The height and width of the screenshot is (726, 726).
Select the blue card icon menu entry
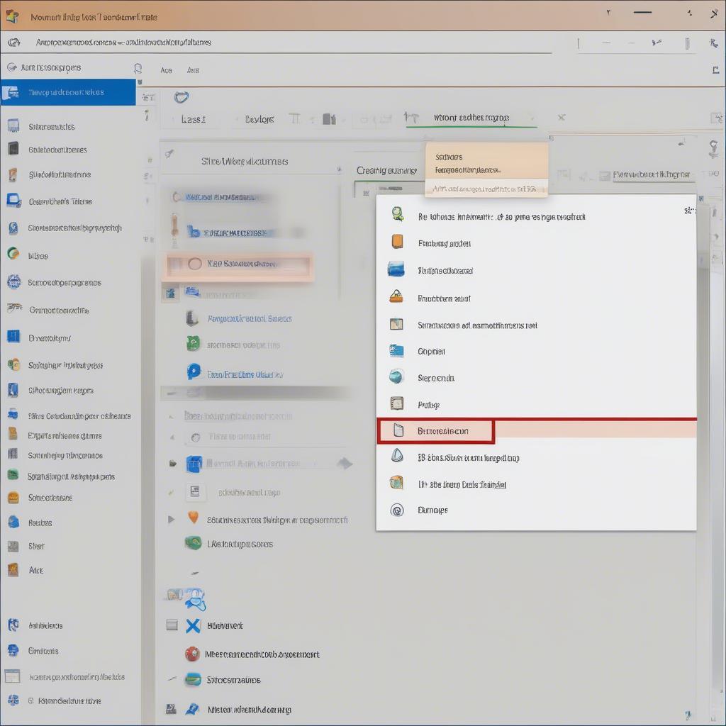click(x=536, y=352)
